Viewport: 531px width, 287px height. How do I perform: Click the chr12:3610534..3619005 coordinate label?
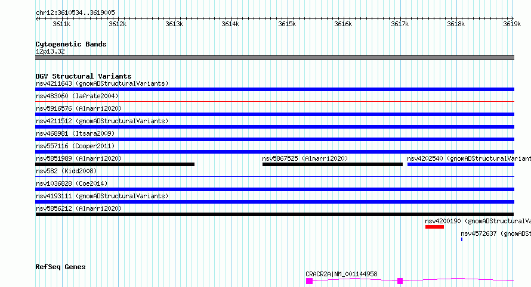point(75,13)
